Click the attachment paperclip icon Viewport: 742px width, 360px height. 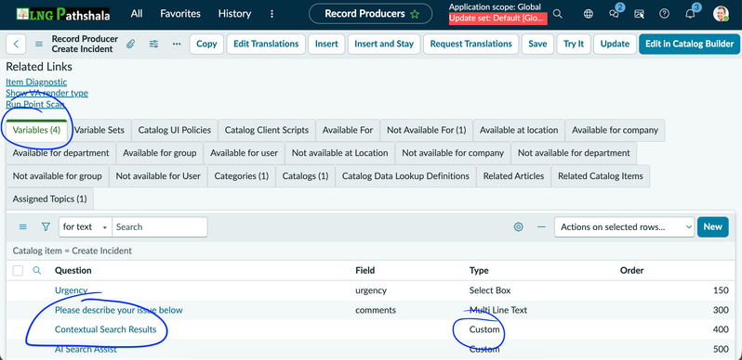click(130, 44)
